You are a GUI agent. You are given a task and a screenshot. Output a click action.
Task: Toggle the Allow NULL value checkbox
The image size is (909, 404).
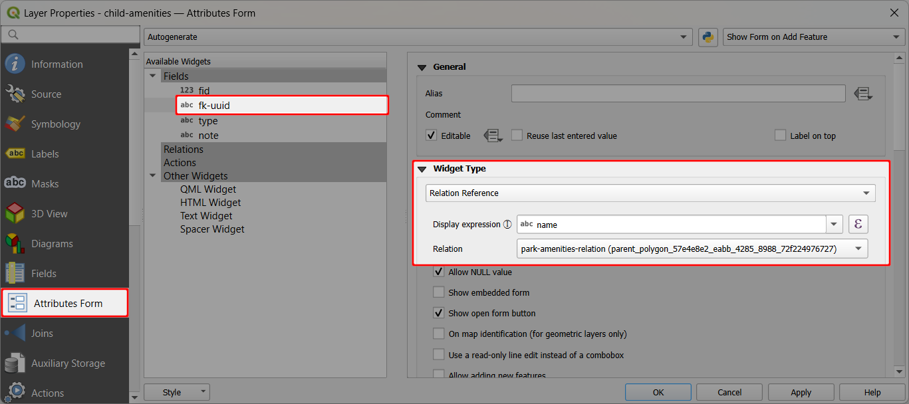[439, 272]
